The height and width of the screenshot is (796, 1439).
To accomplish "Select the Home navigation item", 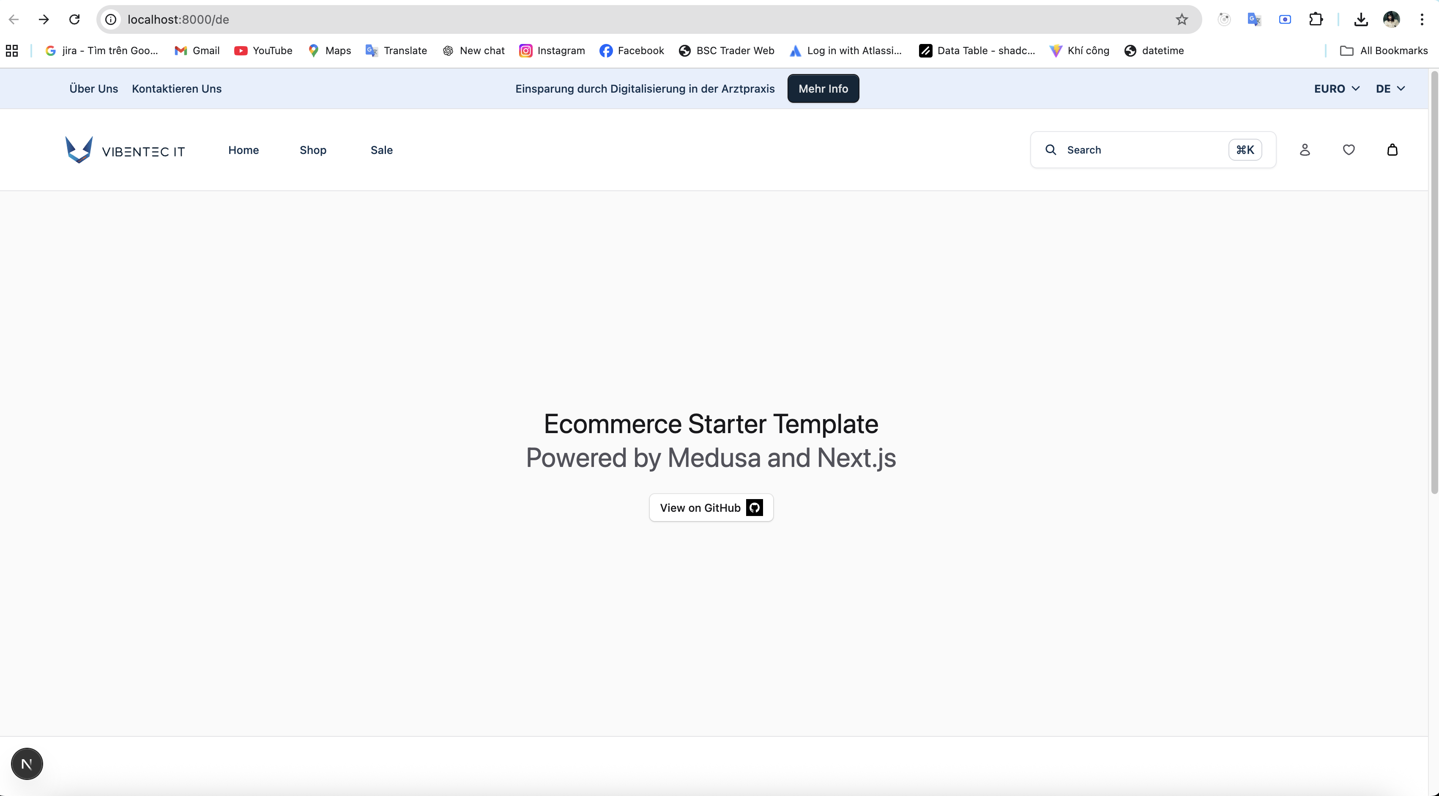I will (x=243, y=151).
